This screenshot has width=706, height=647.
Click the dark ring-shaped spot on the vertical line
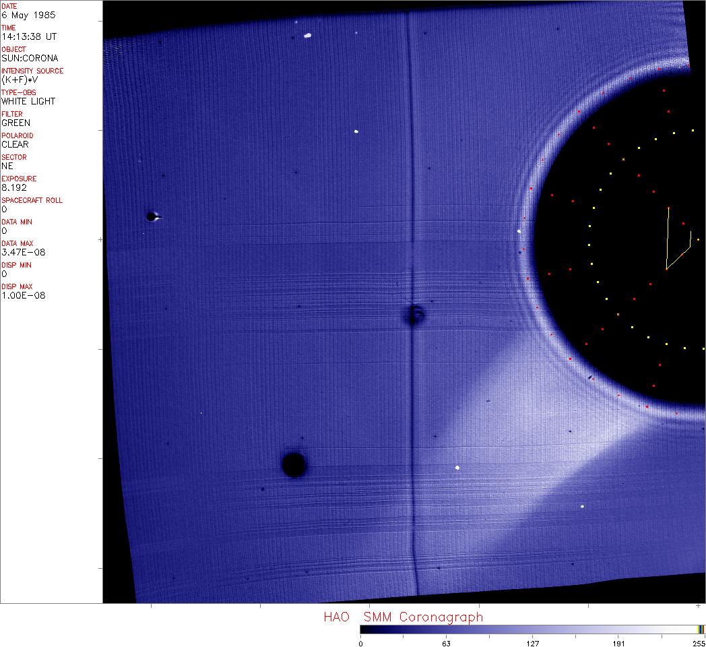(x=414, y=314)
